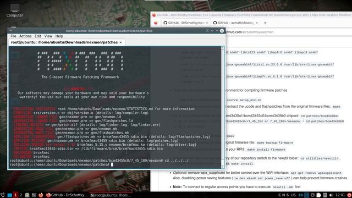Click terminal window minimize chevron icon

(x=212, y=31)
